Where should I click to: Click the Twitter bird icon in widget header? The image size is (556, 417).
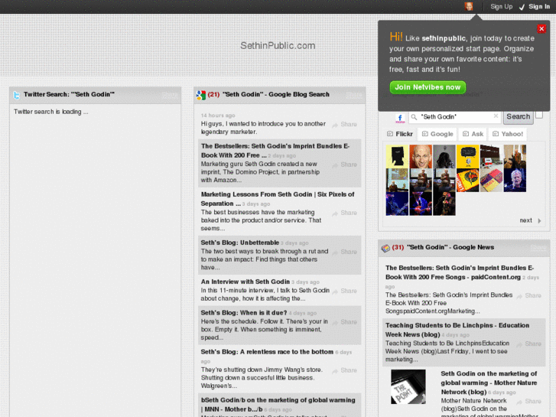17,95
